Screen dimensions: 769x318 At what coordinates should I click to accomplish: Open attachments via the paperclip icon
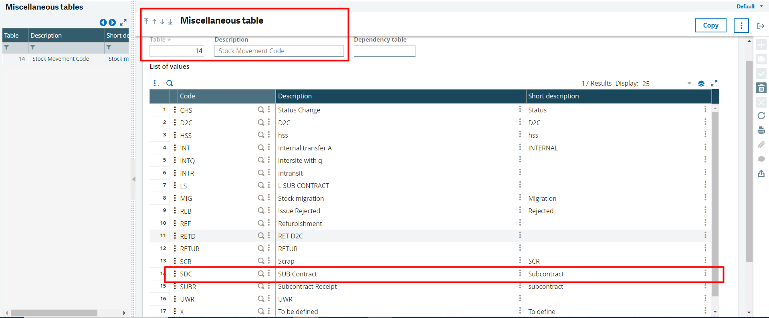click(x=761, y=144)
